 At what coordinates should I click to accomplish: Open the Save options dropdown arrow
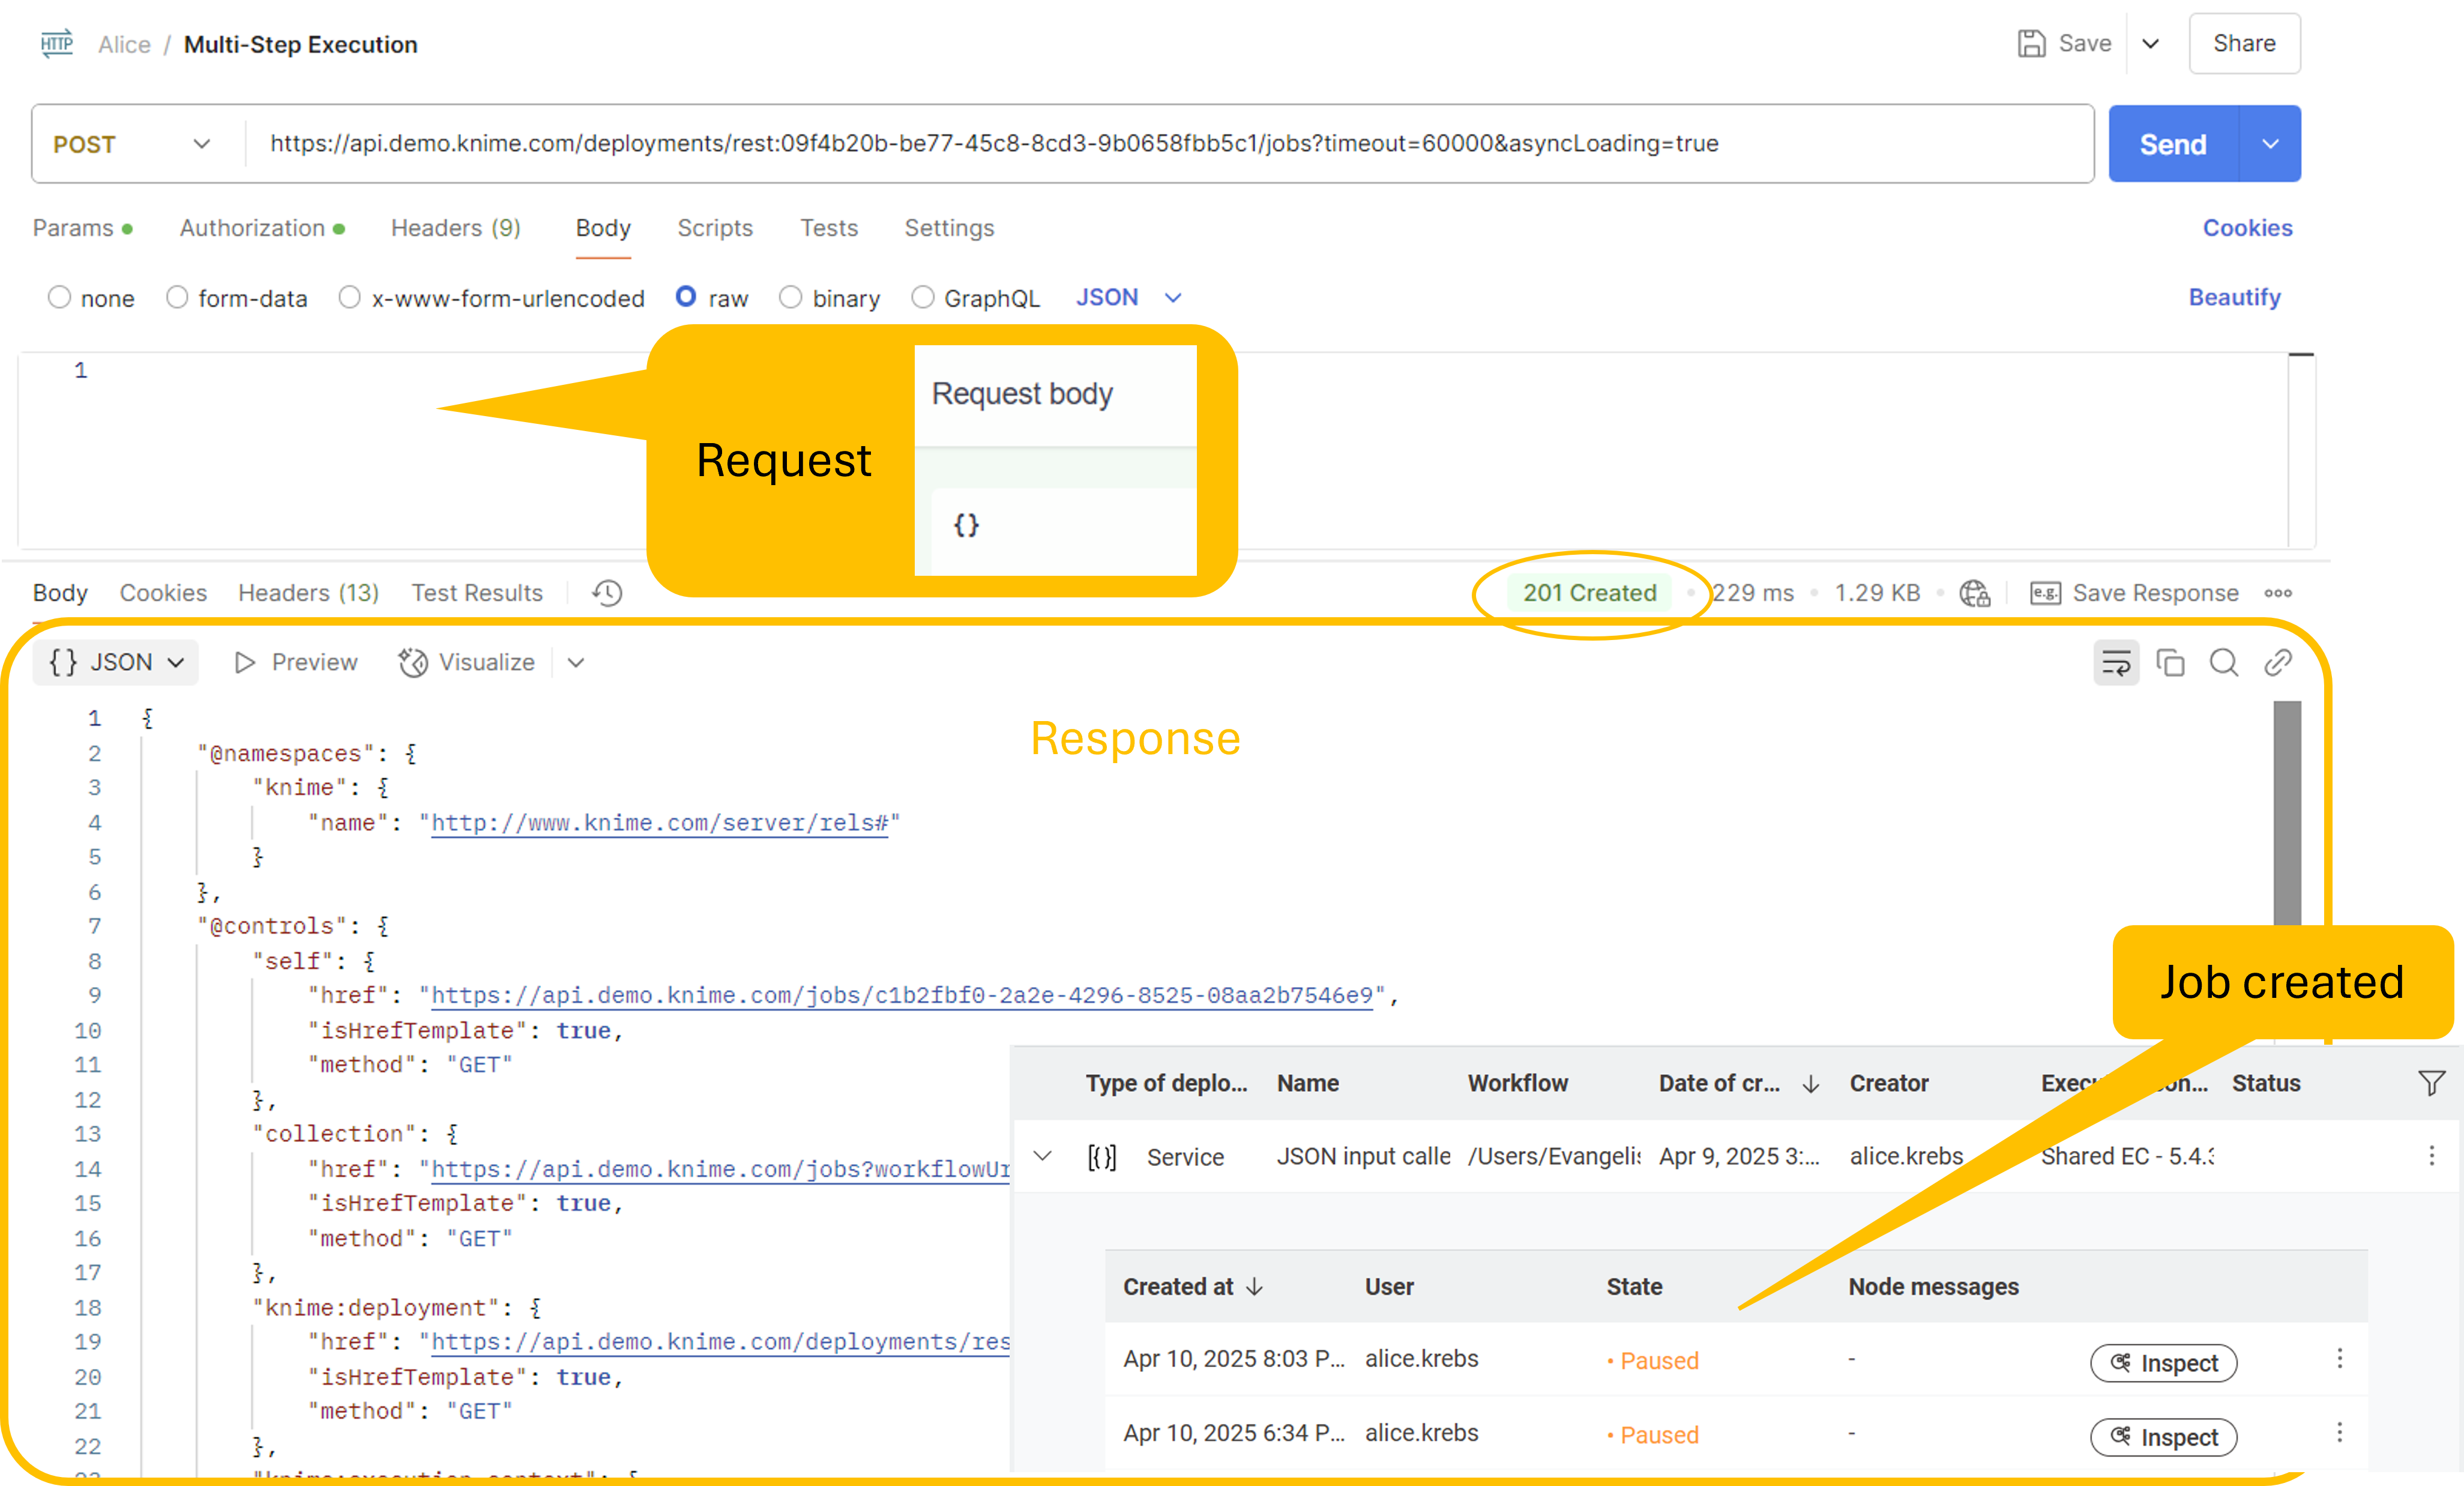coord(2151,44)
